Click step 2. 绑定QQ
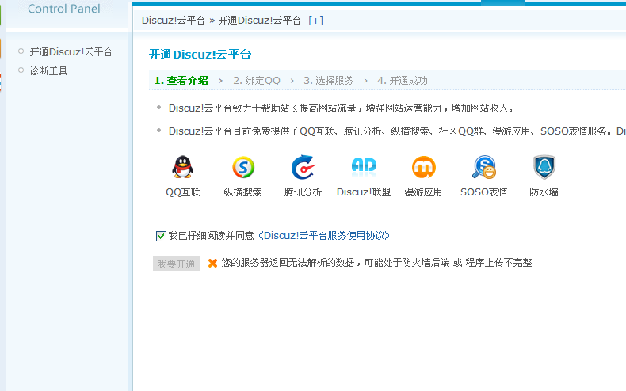The width and height of the screenshot is (626, 391). [x=257, y=81]
